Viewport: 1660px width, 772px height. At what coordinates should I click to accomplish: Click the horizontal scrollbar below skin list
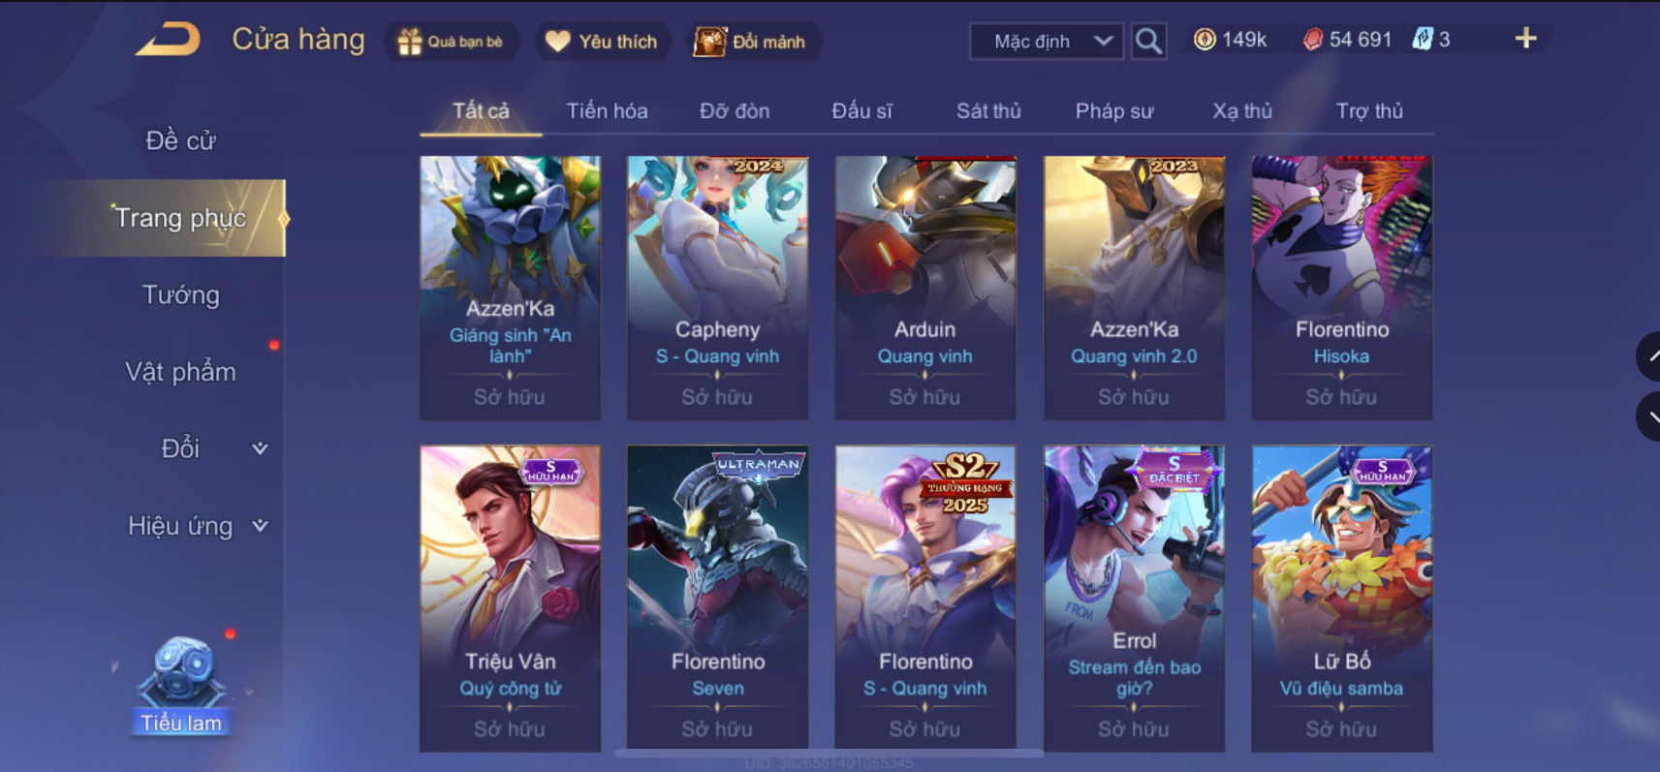tap(829, 753)
